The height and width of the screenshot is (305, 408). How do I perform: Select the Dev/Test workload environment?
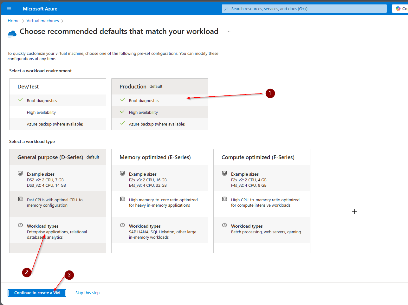[58, 87]
